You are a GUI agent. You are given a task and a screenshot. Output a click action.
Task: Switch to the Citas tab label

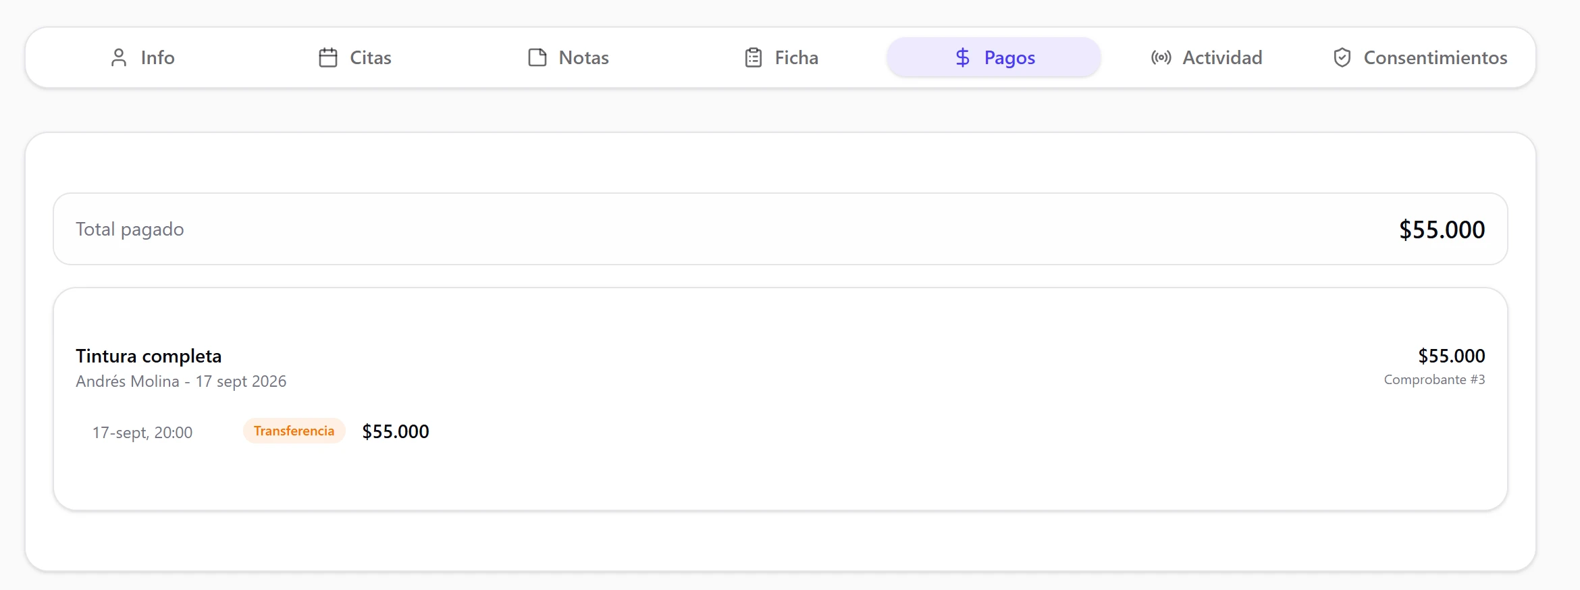(371, 57)
